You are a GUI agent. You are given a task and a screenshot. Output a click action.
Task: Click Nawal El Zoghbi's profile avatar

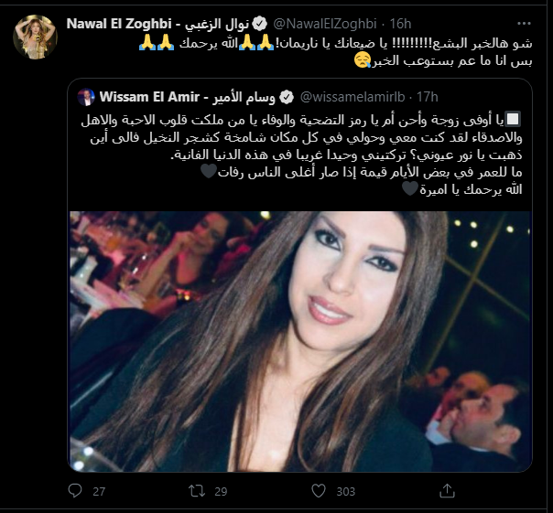pyautogui.click(x=36, y=37)
